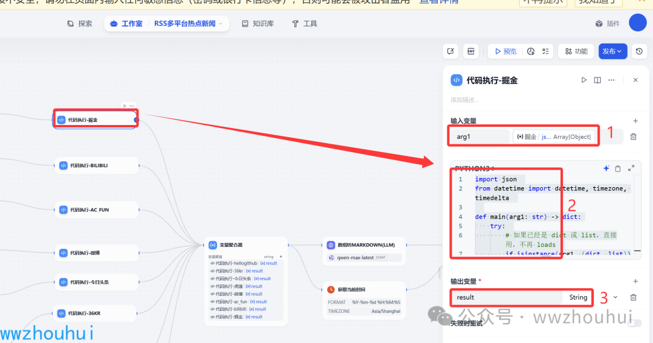
Task: Select the 获取当前时间 node
Action: [365, 300]
